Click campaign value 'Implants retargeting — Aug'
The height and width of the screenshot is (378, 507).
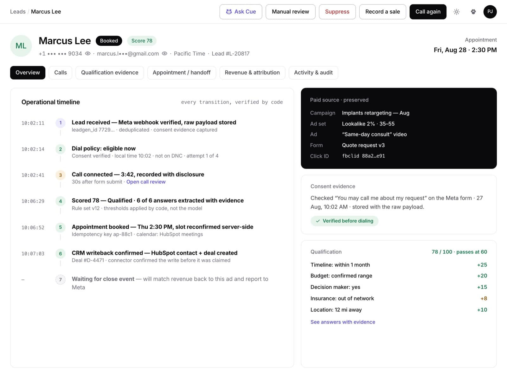pyautogui.click(x=375, y=113)
